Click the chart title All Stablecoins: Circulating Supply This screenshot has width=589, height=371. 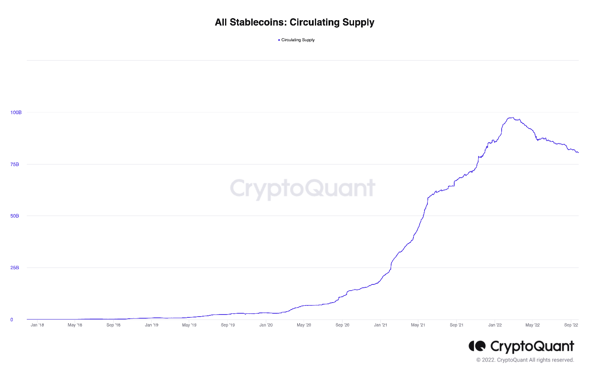tap(294, 22)
